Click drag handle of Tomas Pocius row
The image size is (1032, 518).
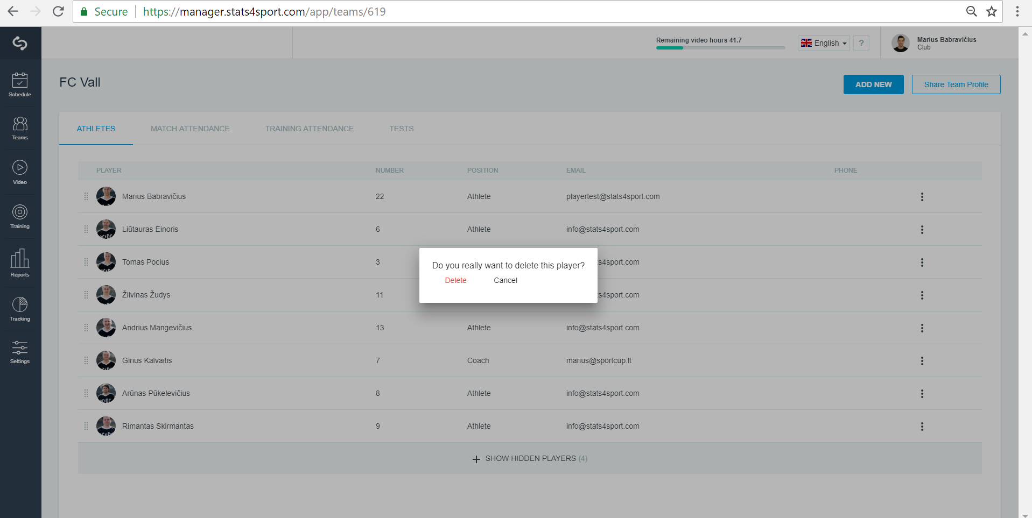coord(86,262)
